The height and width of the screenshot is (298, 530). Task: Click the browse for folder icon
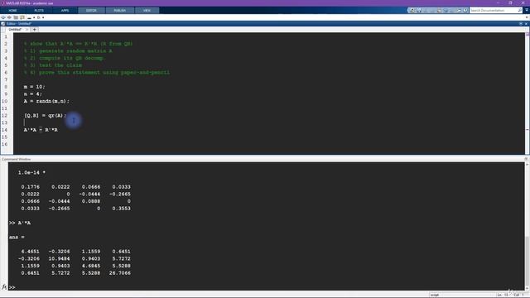(x=22, y=17)
